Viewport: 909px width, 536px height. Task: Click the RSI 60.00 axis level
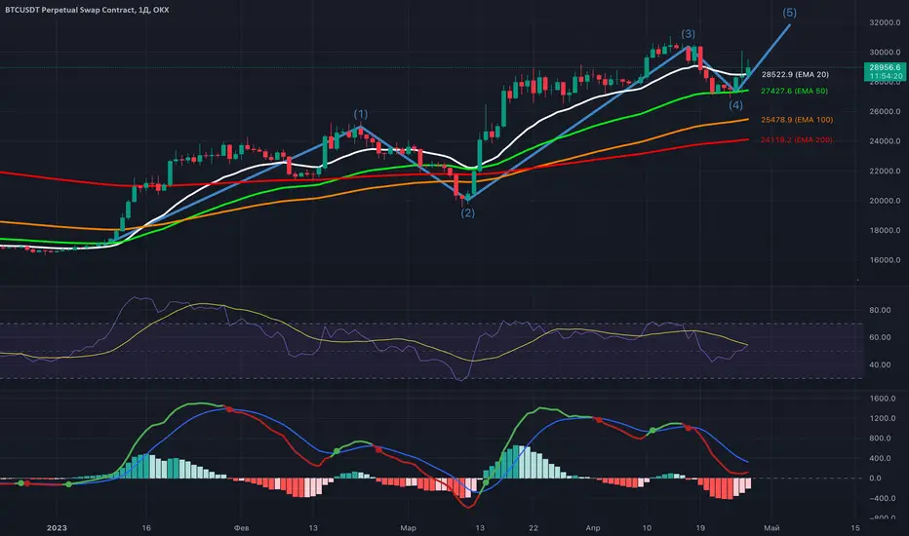click(x=880, y=337)
